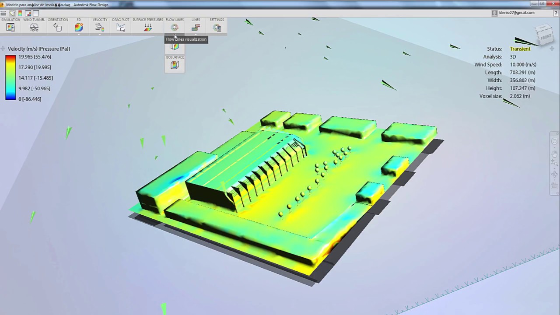This screenshot has height=315, width=560.
Task: Open account menu klenio27@gmail.com
Action: point(517,13)
